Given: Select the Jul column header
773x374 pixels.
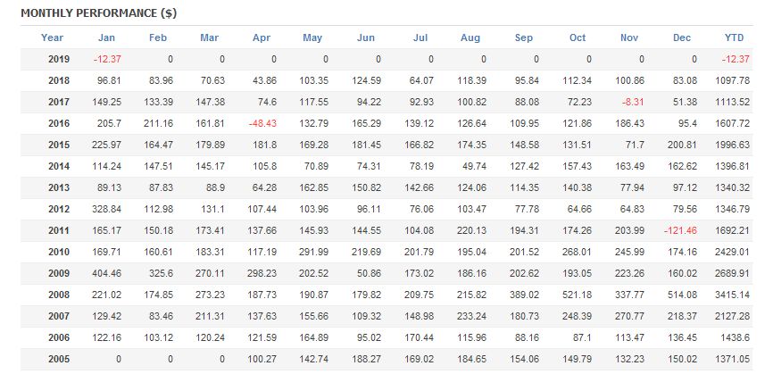Looking at the screenshot, I should pos(421,37).
